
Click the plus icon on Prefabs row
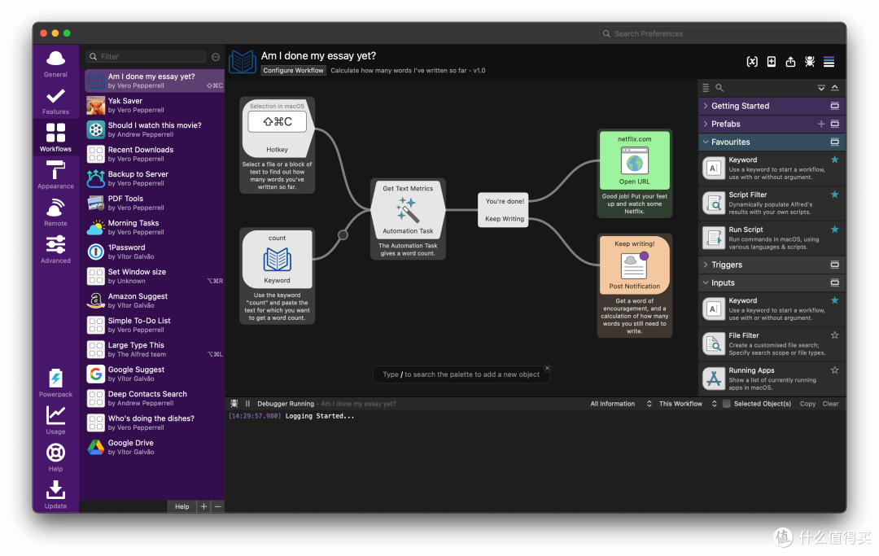click(x=821, y=124)
